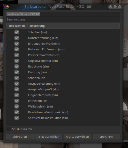Toggle the Eingabefarbprofil checkbox

pos(17,95)
